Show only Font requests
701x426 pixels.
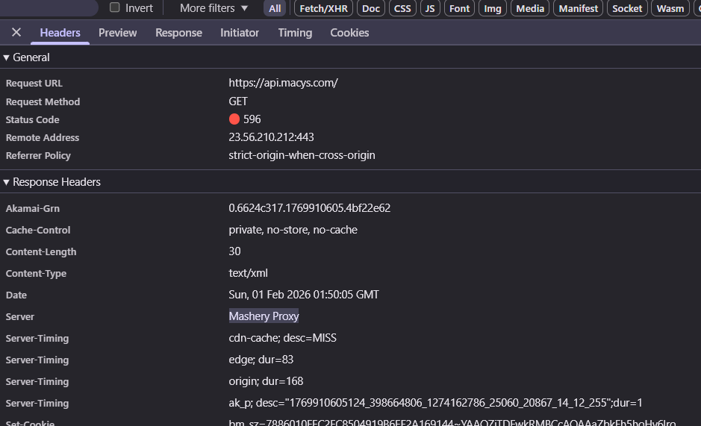click(459, 8)
